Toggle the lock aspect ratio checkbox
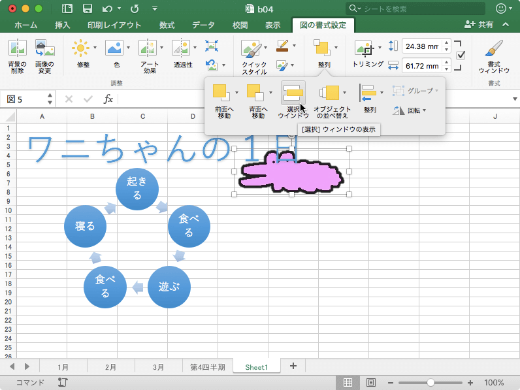Screen dimensions: 520x390 (x=461, y=56)
